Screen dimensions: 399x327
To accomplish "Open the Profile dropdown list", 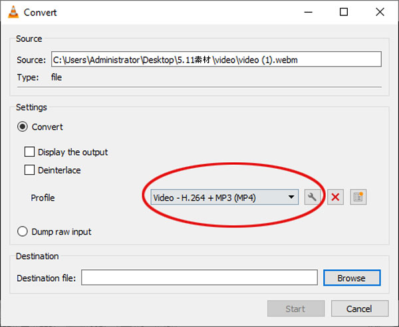I will pos(225,197).
